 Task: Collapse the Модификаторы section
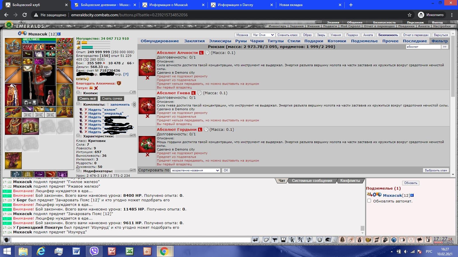(78, 170)
